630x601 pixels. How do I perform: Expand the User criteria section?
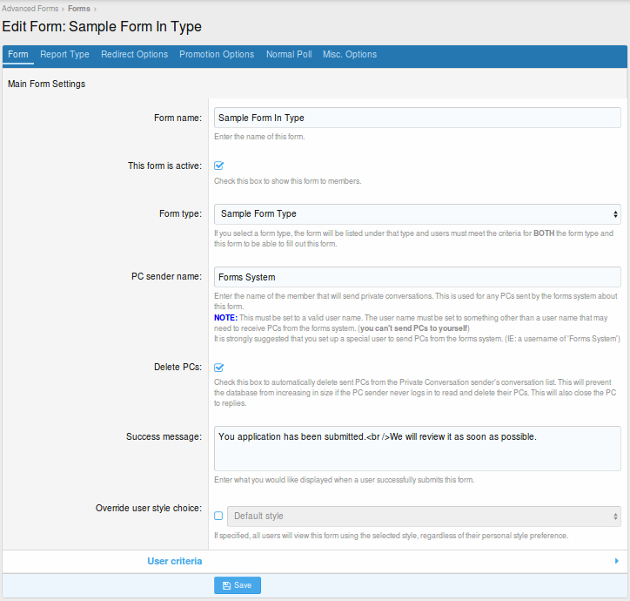[175, 561]
